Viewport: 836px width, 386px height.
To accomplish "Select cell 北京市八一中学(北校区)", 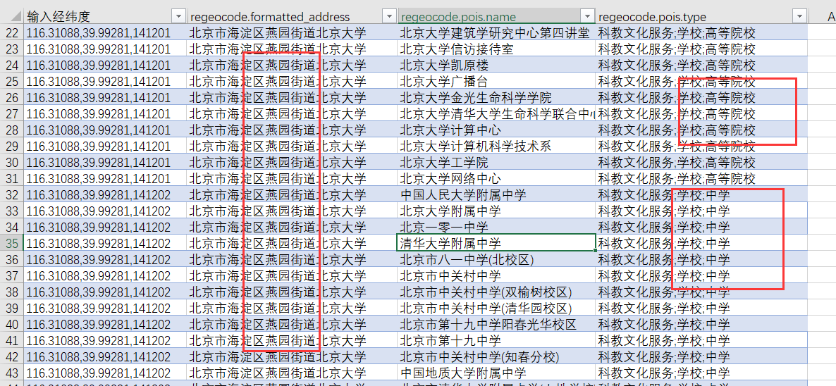I will 497,259.
